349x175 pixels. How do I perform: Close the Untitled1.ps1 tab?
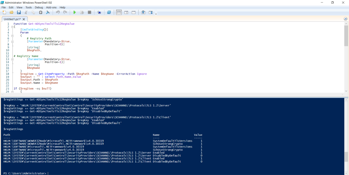24,19
